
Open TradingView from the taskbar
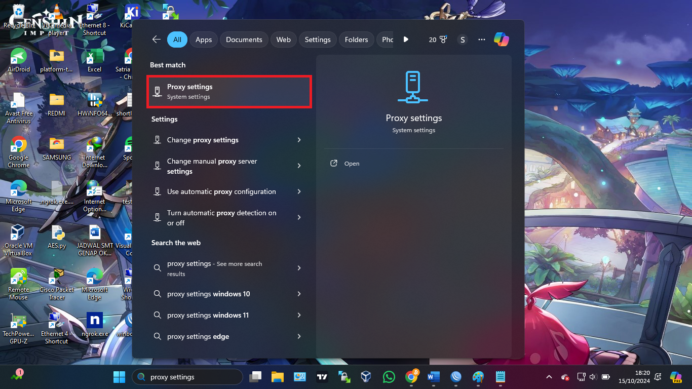coord(322,377)
